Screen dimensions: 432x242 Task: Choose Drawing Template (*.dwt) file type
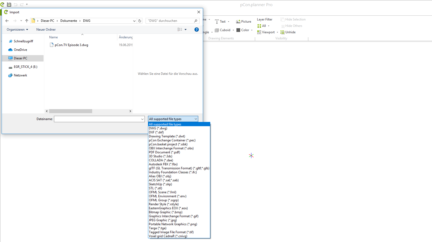click(179, 136)
